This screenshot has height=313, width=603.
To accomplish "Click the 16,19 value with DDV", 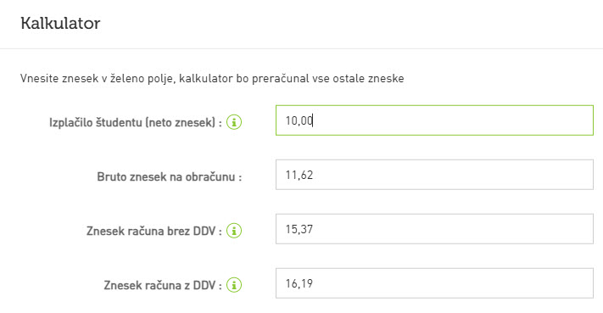I will coord(299,283).
